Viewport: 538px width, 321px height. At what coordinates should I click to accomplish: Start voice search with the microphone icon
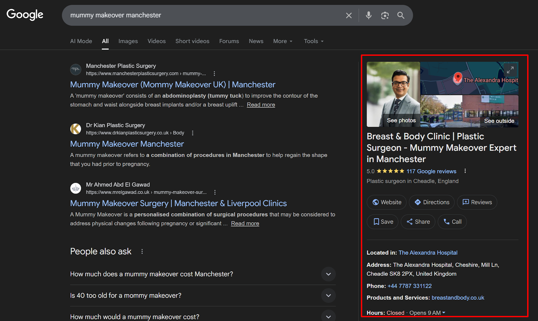pos(368,15)
